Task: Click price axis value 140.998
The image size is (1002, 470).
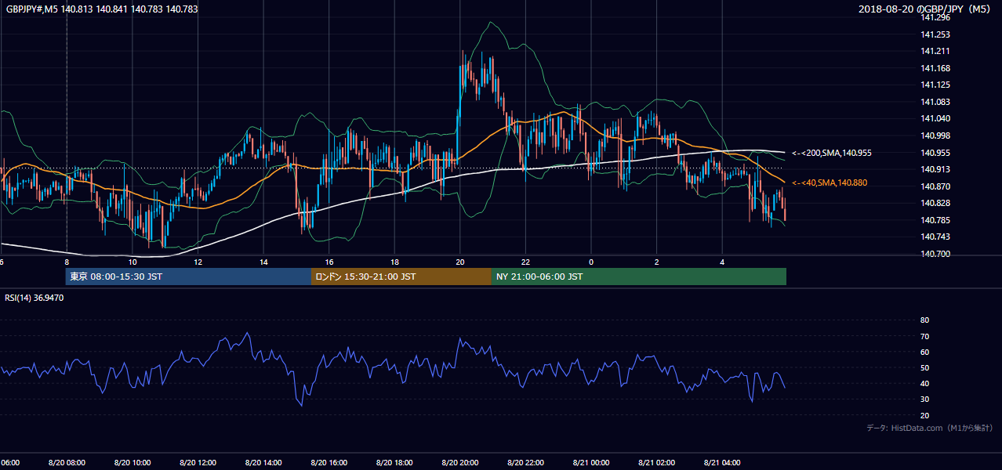Action: click(935, 136)
